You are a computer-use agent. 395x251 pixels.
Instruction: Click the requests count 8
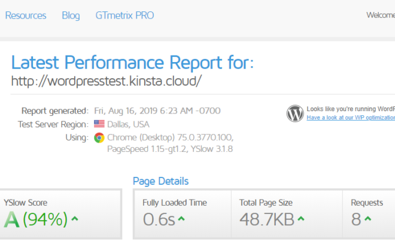(356, 219)
